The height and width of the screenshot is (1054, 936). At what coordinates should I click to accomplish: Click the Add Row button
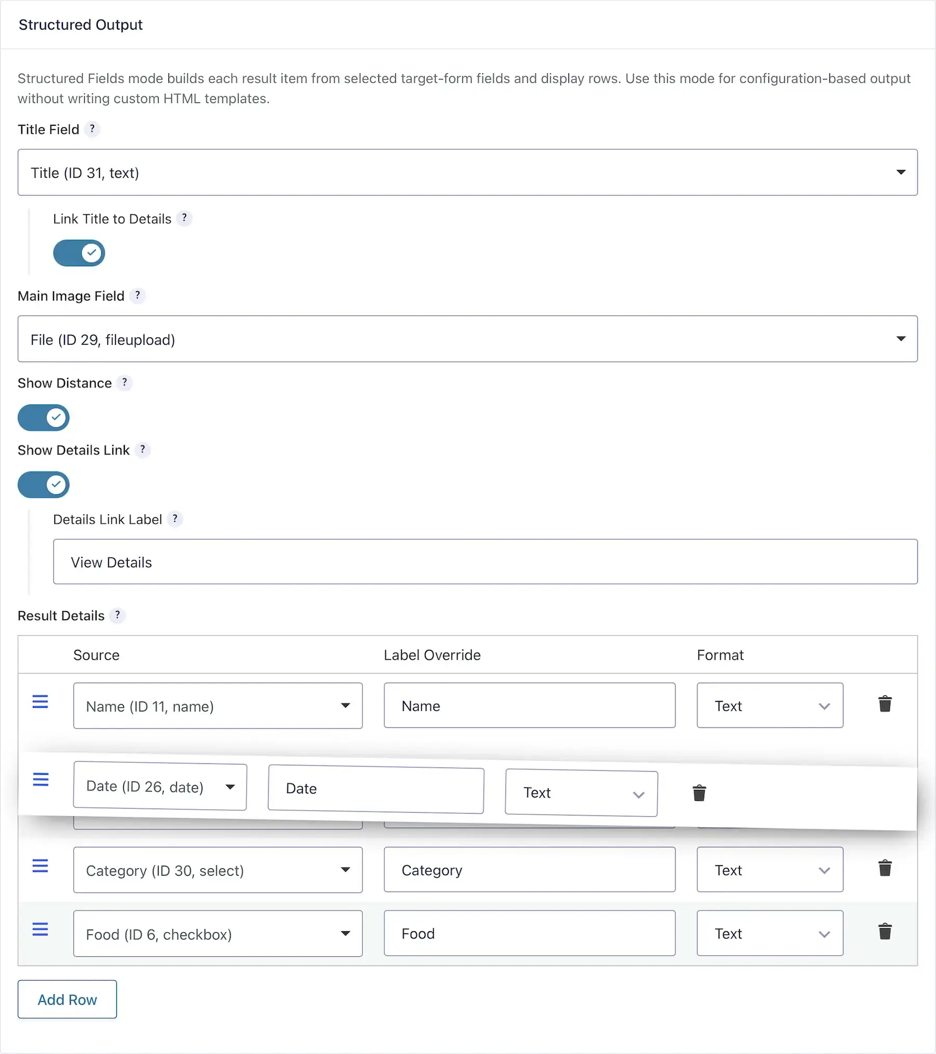[67, 999]
